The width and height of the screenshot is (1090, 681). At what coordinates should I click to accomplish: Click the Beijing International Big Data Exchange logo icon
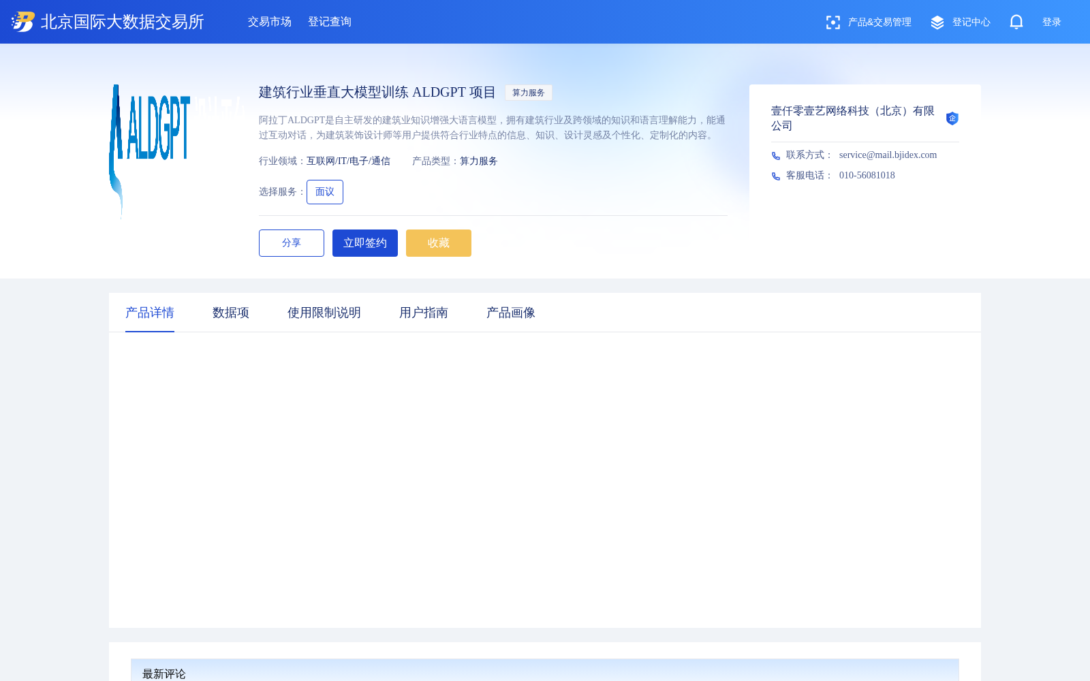(x=23, y=22)
